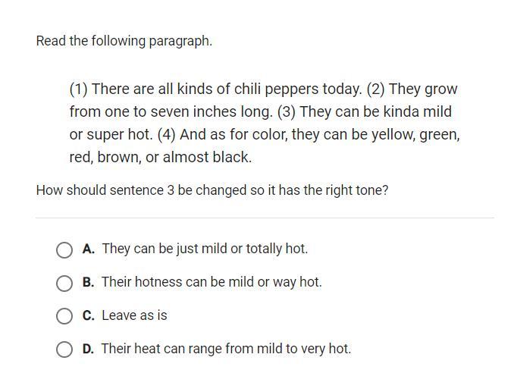
Task: Click the 'Leave as is' answer text
Action: (134, 315)
